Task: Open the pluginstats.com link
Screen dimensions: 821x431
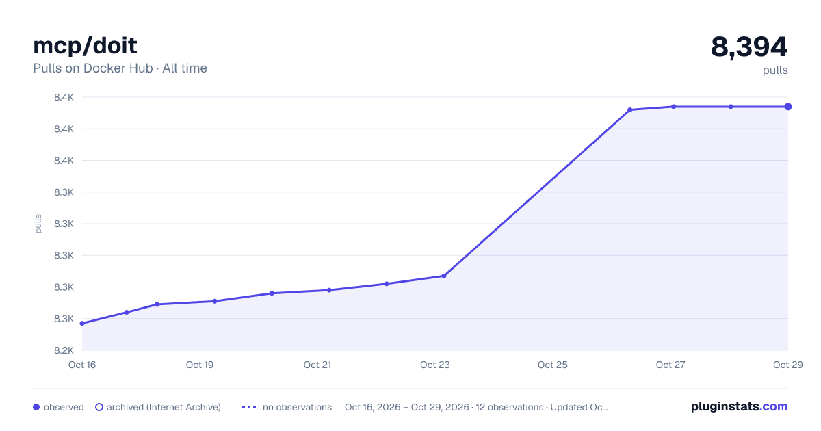Action: 739,406
